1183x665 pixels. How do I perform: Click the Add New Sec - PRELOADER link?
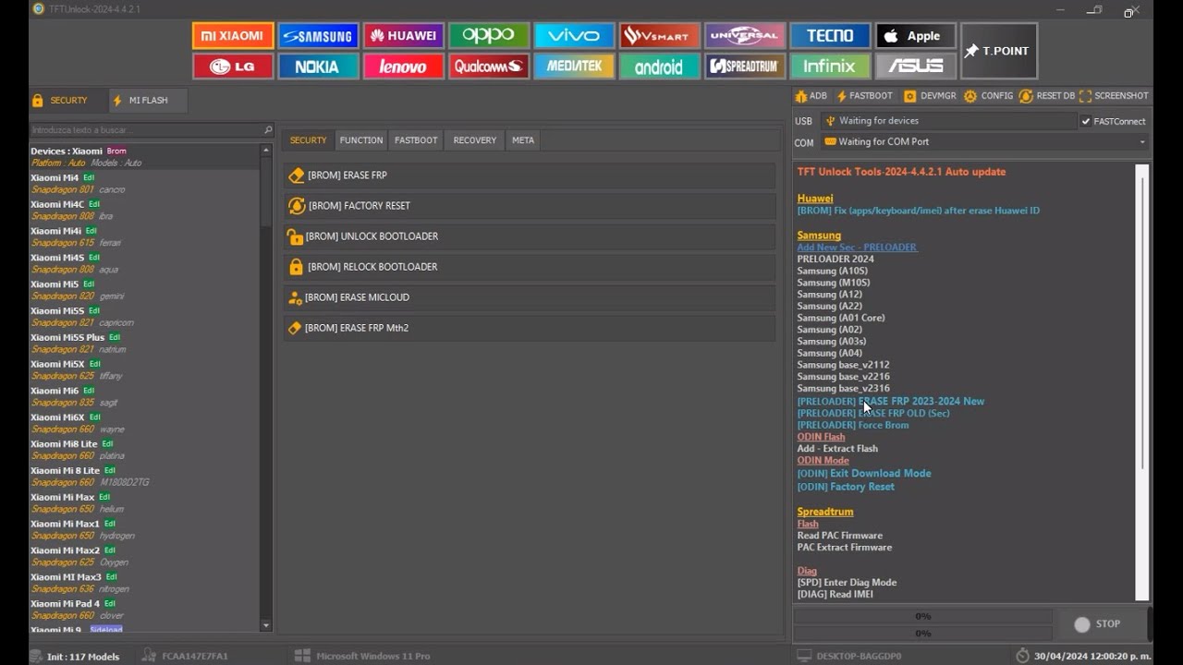[x=857, y=248]
